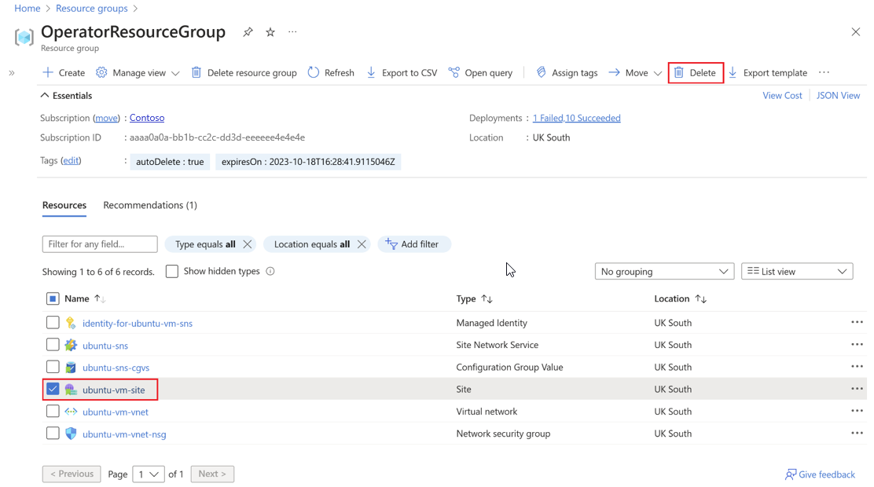Click the Open query icon
The height and width of the screenshot is (487, 874).
click(x=454, y=72)
